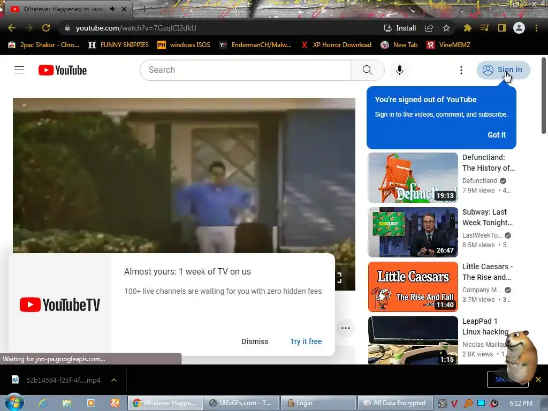The image size is (548, 411).
Task: Open the Chrome three-dot menu
Action: tap(536, 28)
